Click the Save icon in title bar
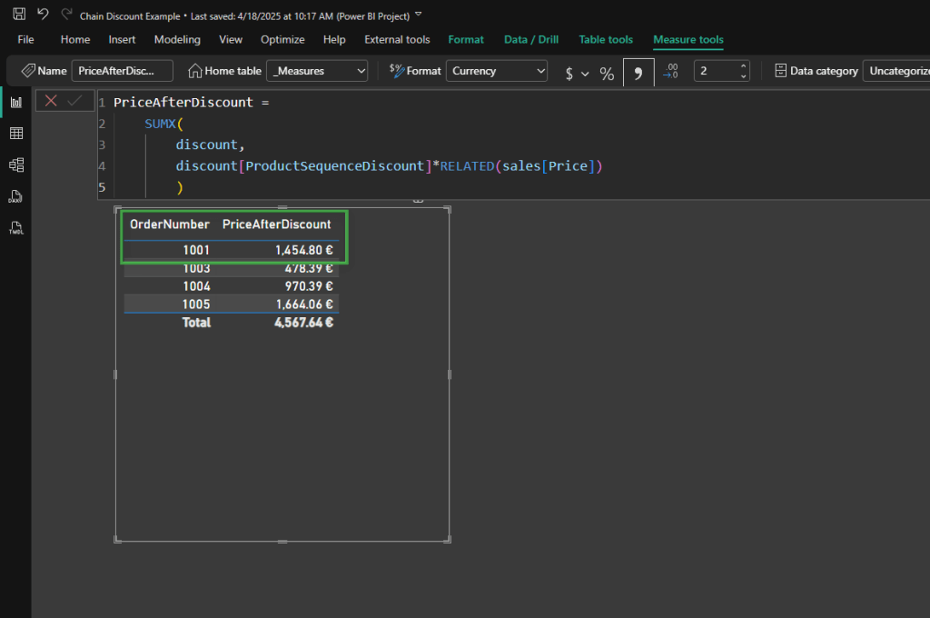 pos(19,15)
